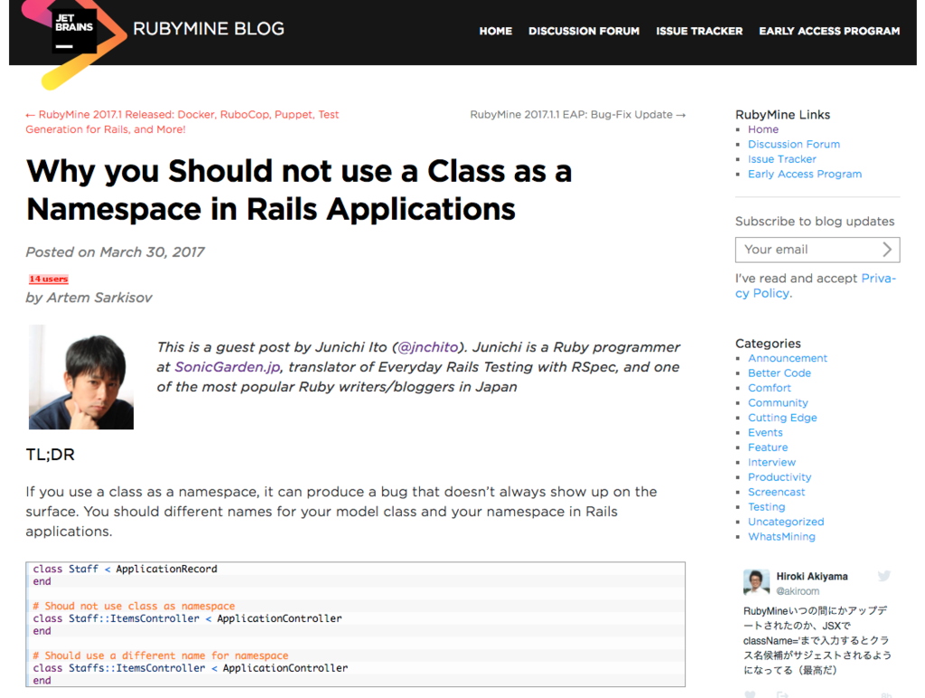Click the Japanese tweet text

tap(817, 640)
